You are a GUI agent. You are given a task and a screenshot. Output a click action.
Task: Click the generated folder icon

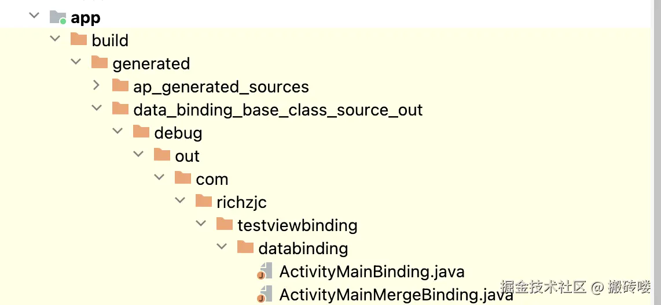pos(100,63)
